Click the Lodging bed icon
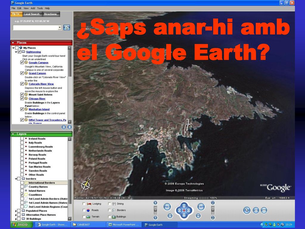305x229 pixels. click(x=89, y=204)
